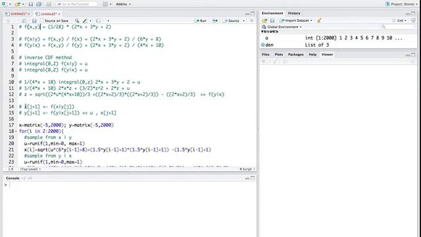421x237 pixels.
Task: Click line number 17 in the gutter
Action: pos(11,125)
